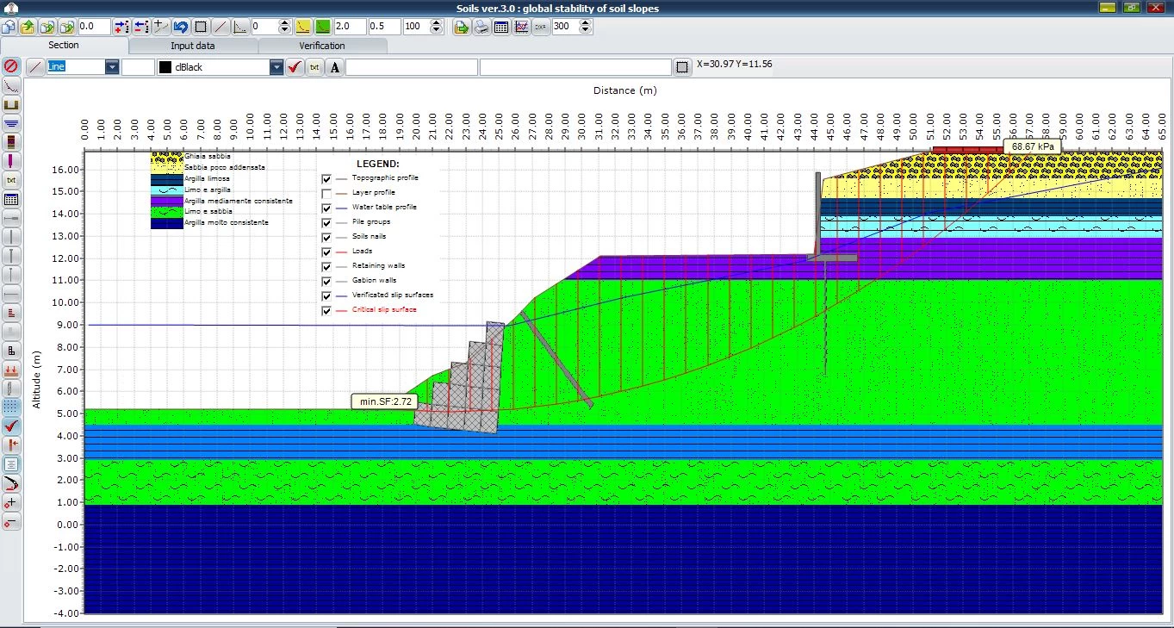This screenshot has width=1174, height=628.
Task: Toggle the Loads checkbox in legend
Action: point(326,252)
